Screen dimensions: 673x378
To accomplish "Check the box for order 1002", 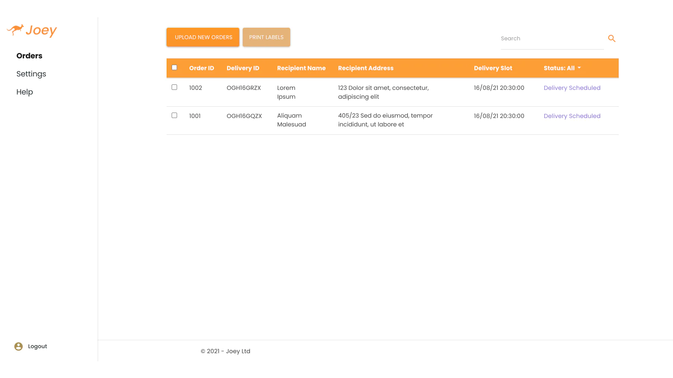I will click(x=174, y=87).
